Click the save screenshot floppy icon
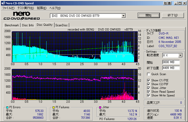Screen dimensions: 188x122 coord(169,3)
